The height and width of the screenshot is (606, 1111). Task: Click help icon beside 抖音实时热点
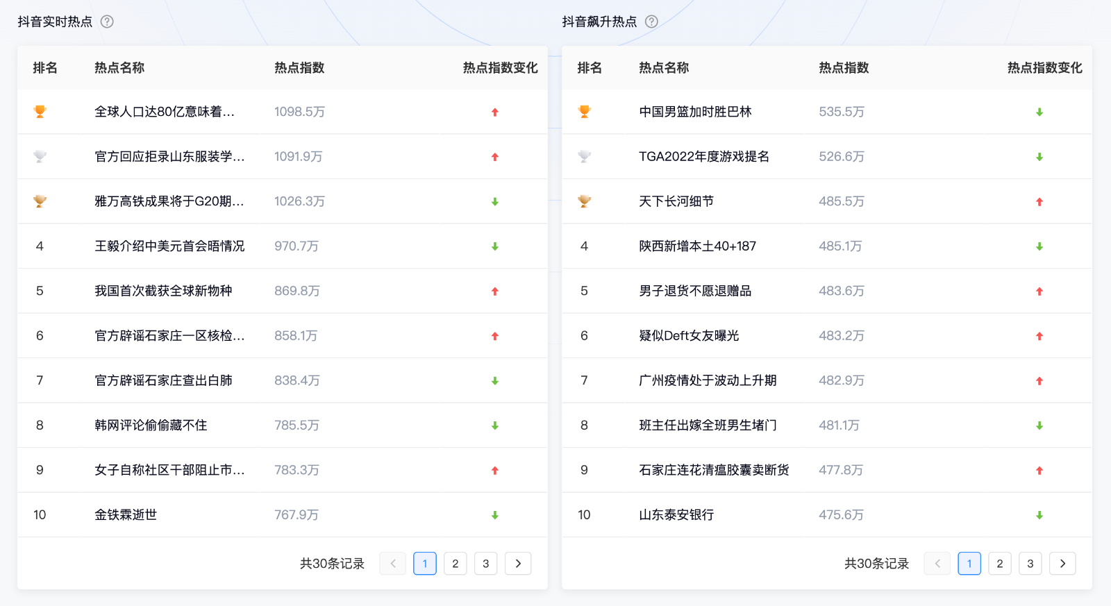coord(107,22)
